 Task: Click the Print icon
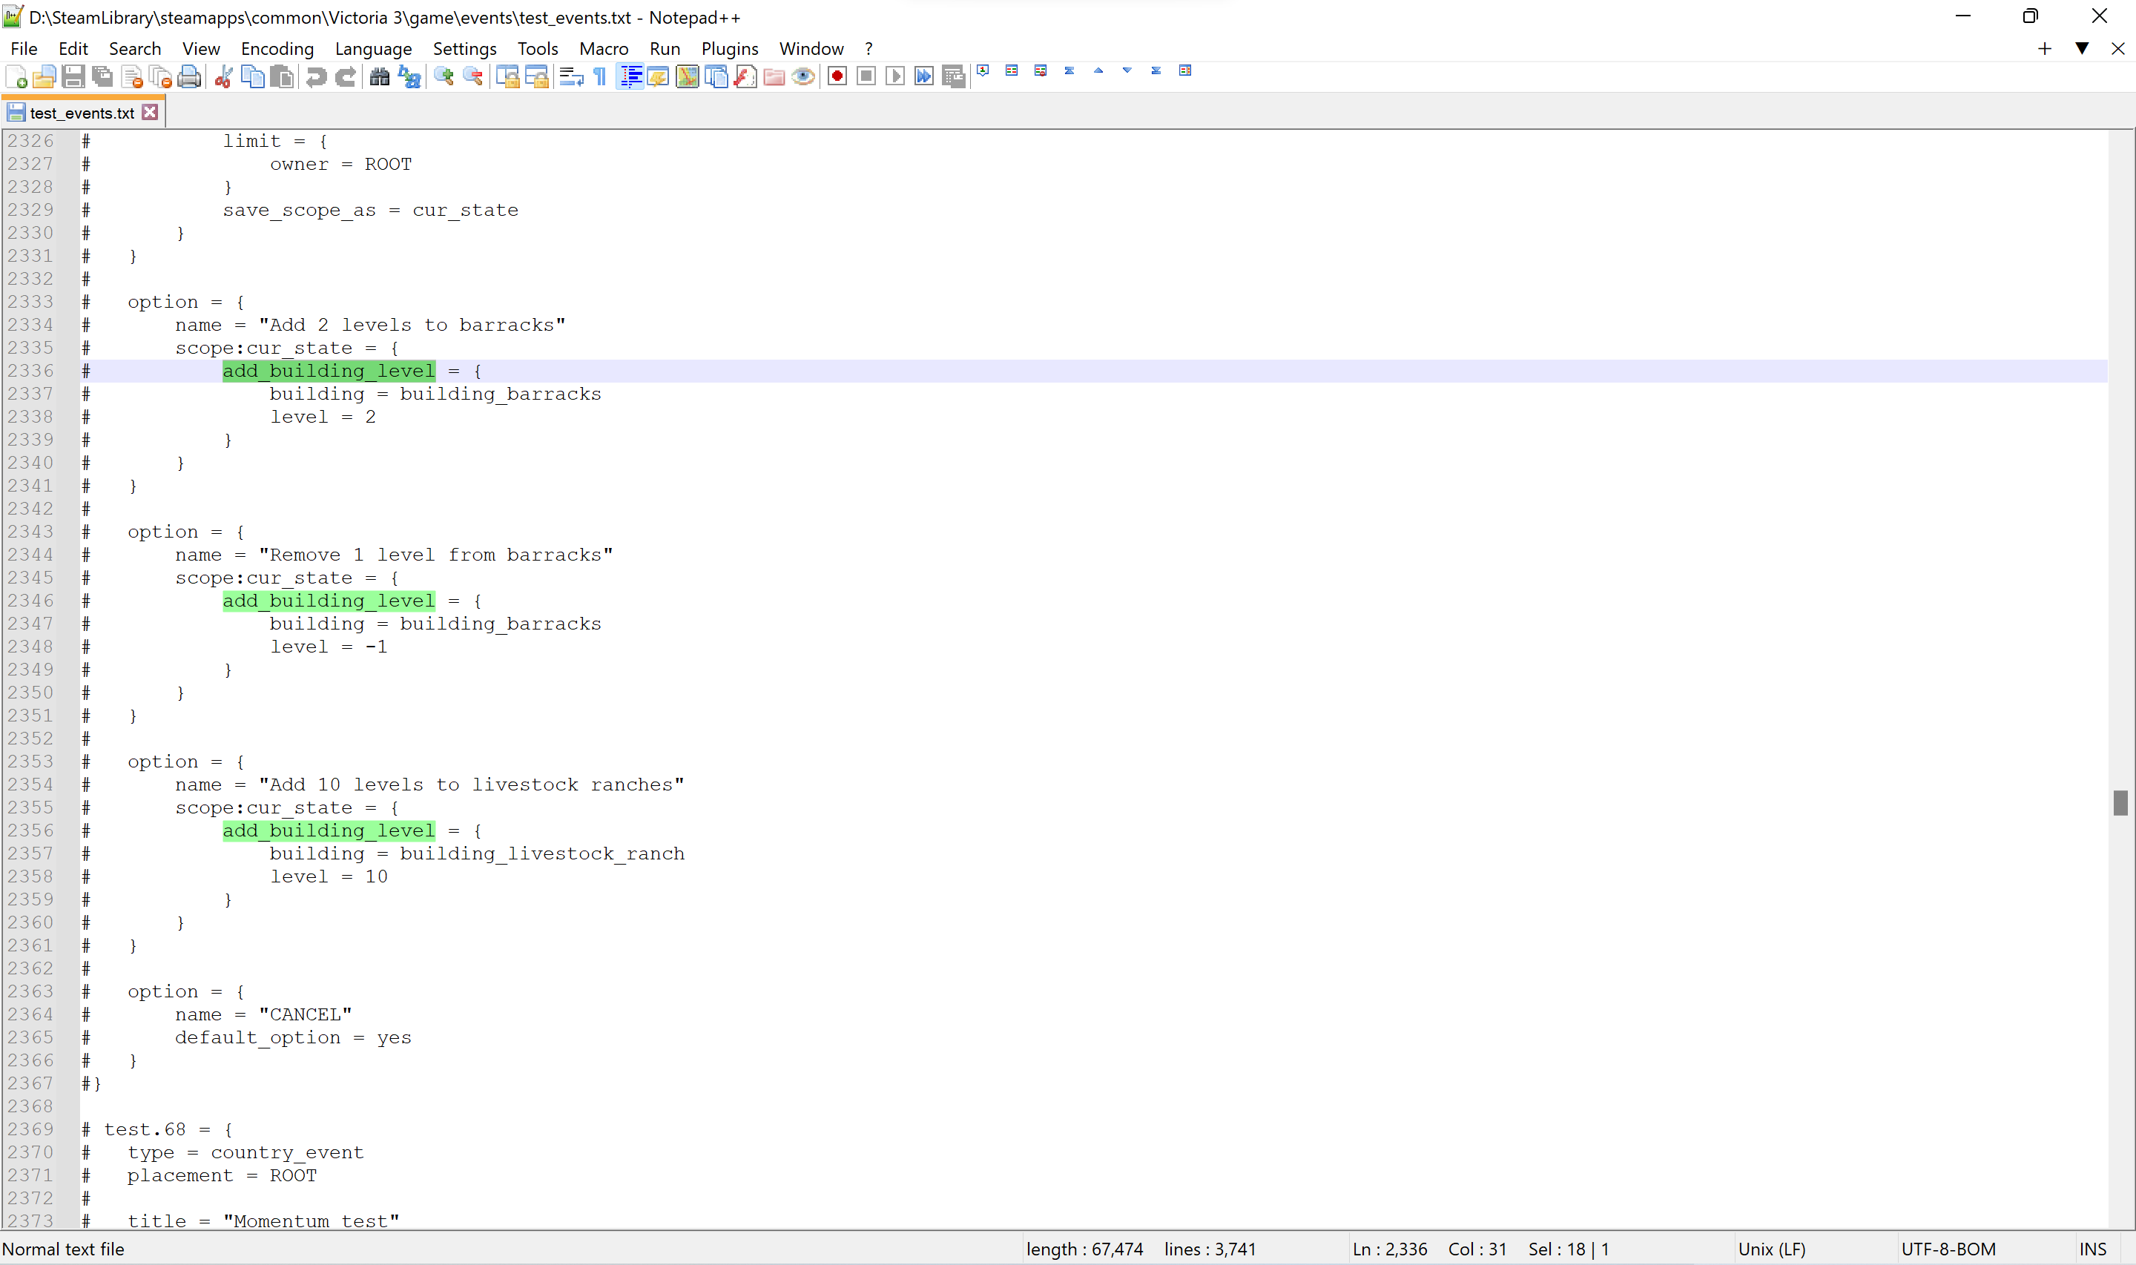pos(189,76)
